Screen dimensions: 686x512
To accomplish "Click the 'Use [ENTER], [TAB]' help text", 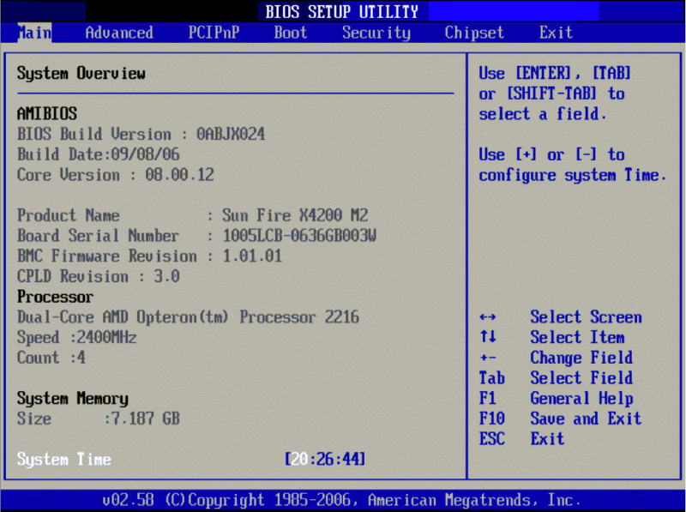I will (554, 73).
